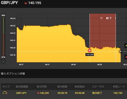The height and width of the screenshot is (99, 127).
Task: Click the gauge type icon in the option row
Action: [x=5, y=93]
